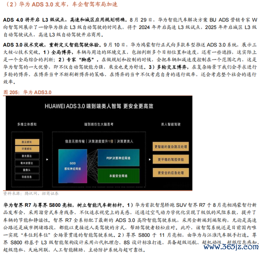Image resolution: width=262 pixels, height=254 pixels.
Task: Click the quoted phrase “车位到车位”
Action: point(35,235)
